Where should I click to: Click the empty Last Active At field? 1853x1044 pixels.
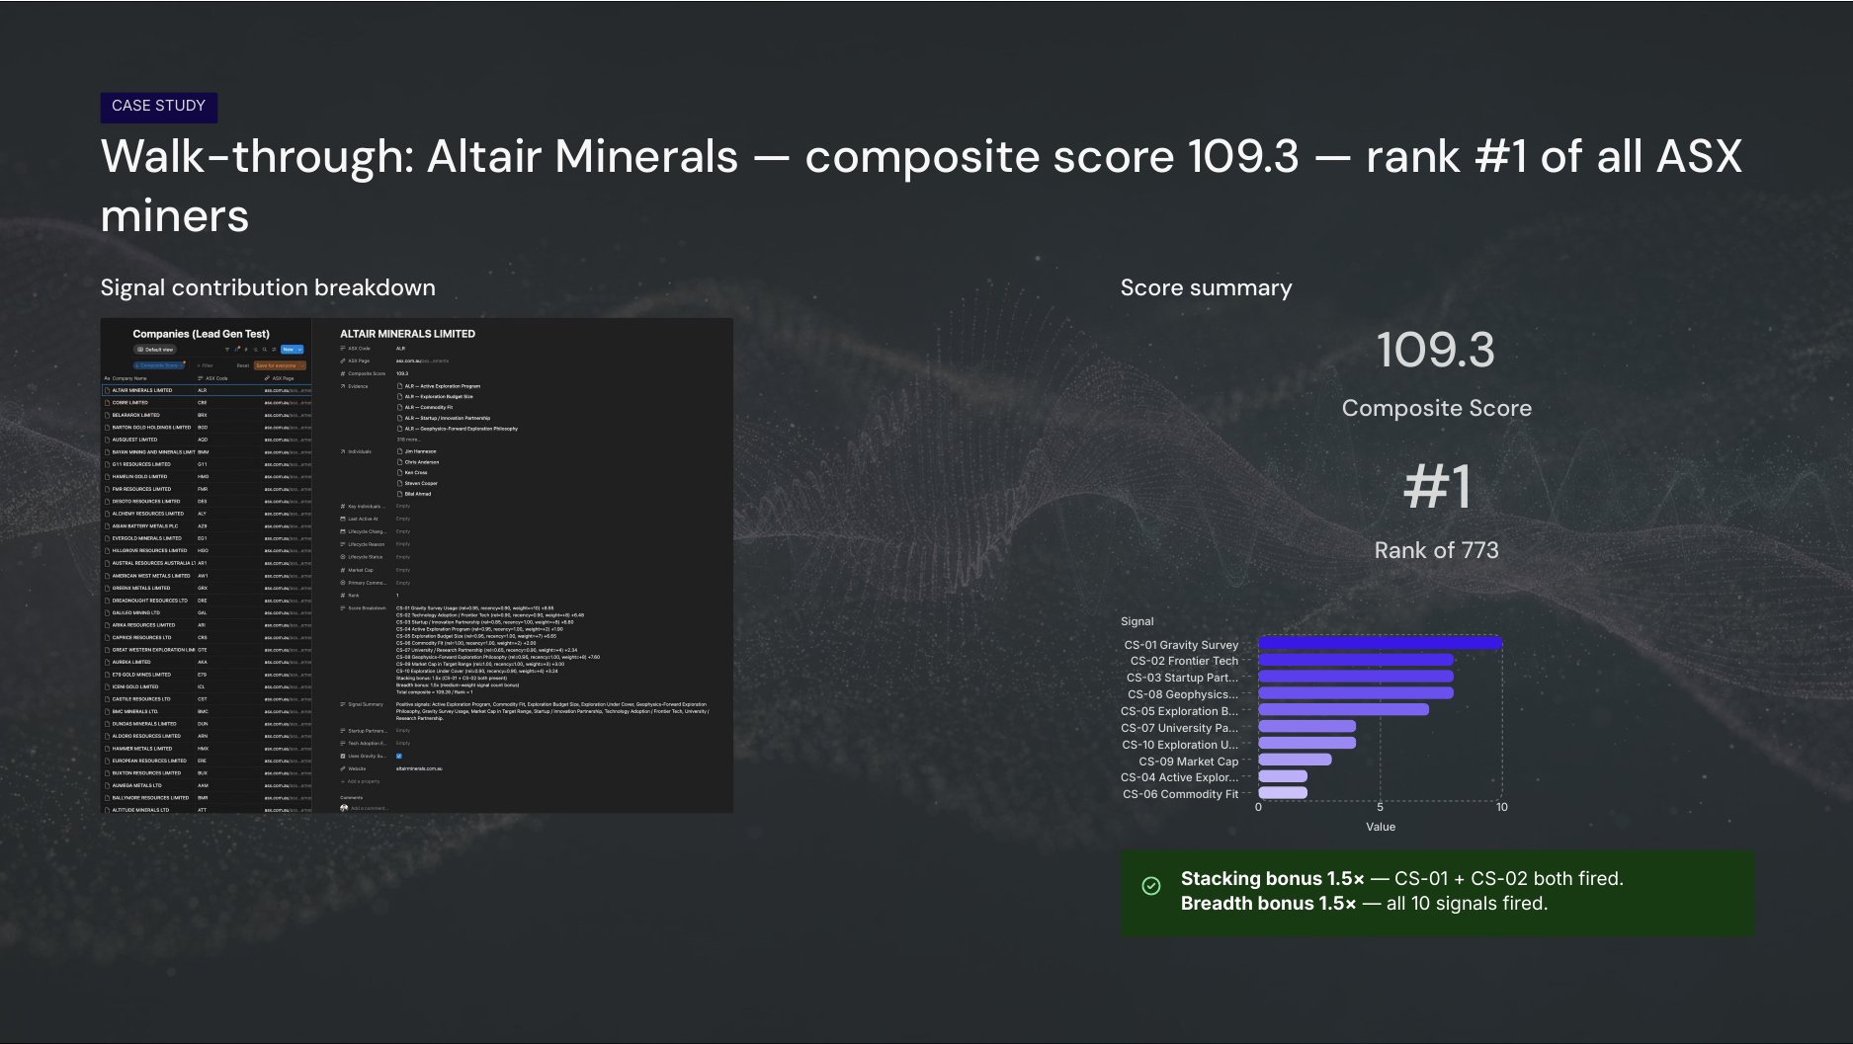tap(403, 519)
